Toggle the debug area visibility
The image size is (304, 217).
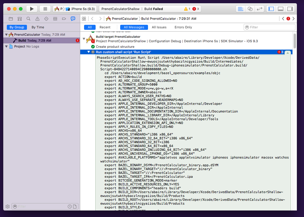281,9
